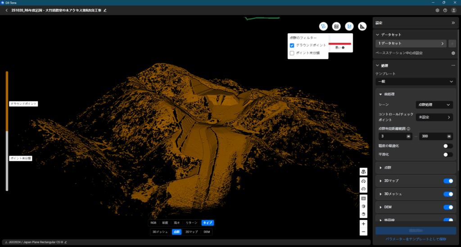Click the pencil icon to rename project

click(105, 10)
